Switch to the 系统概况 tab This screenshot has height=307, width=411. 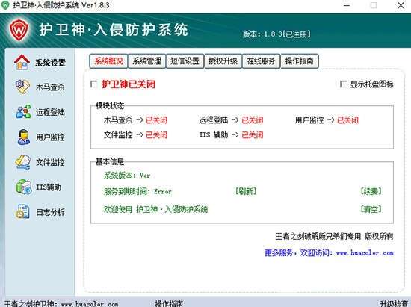108,61
